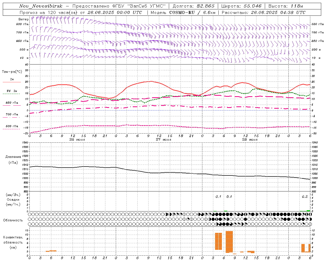Select the Td 2м dew point legend entry
The image size is (325, 260).
(x=12, y=91)
